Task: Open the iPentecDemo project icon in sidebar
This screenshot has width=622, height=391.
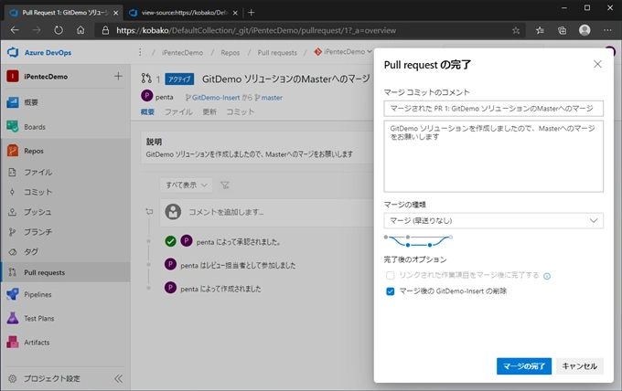Action: tap(13, 76)
